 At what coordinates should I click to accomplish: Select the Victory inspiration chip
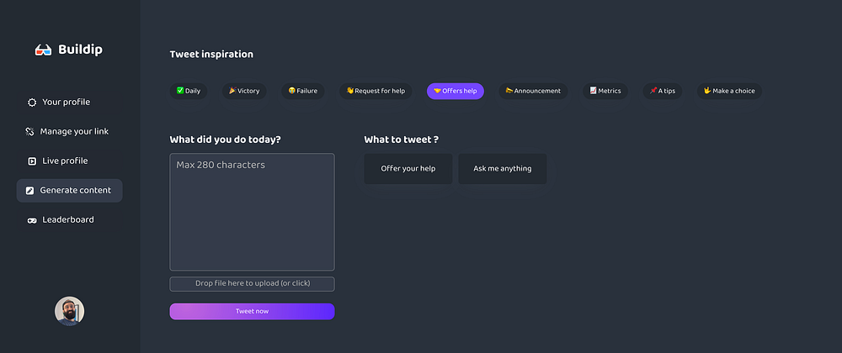click(244, 91)
